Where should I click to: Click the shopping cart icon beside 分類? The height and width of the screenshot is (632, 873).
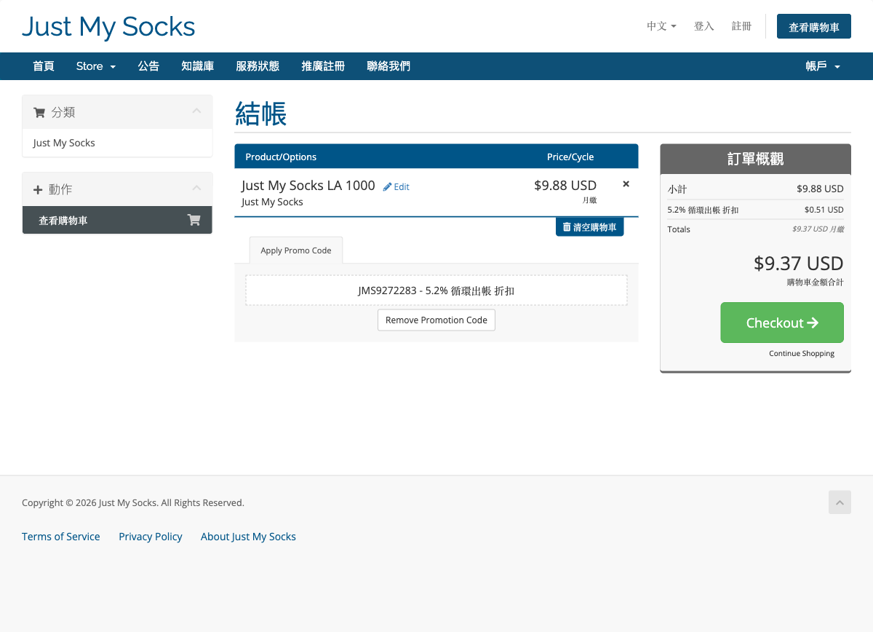click(x=39, y=113)
